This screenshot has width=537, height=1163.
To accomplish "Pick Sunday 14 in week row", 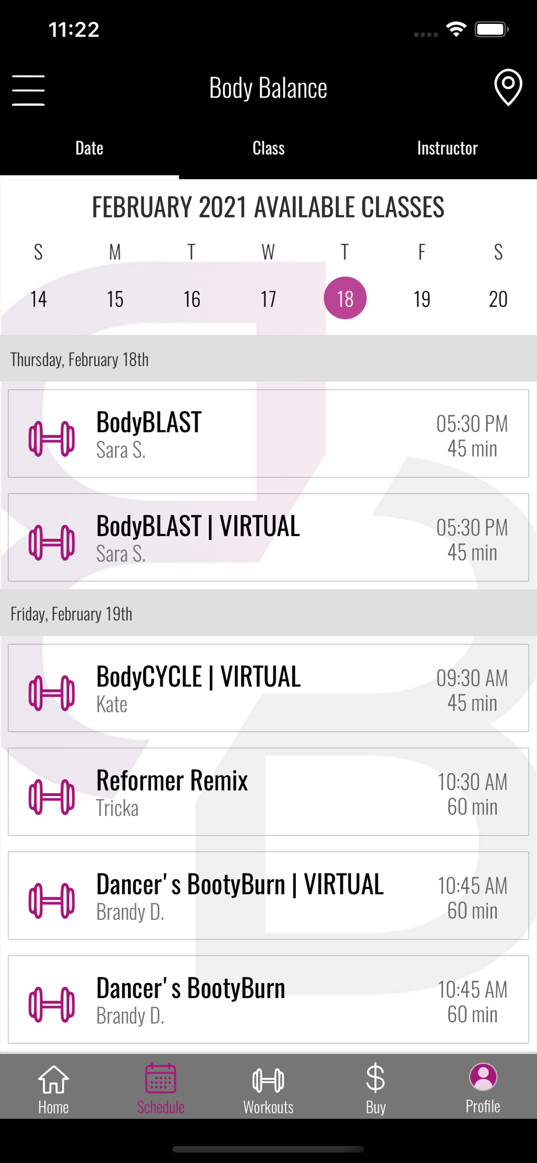I will [x=38, y=299].
